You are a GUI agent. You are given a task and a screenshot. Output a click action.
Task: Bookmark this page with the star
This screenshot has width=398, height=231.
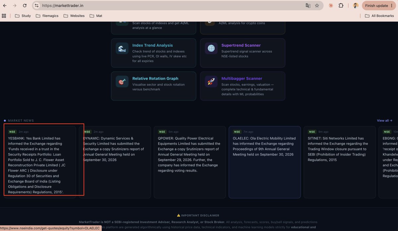[317, 6]
